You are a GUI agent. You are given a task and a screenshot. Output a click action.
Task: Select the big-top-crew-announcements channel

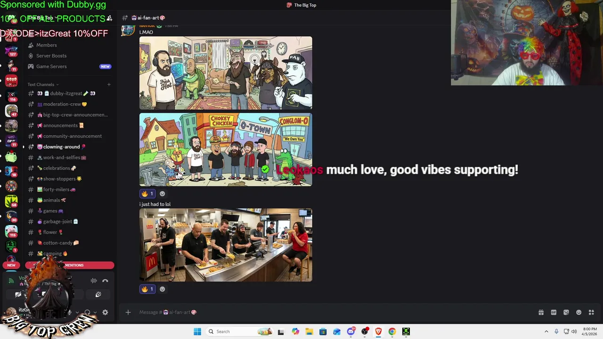69,115
